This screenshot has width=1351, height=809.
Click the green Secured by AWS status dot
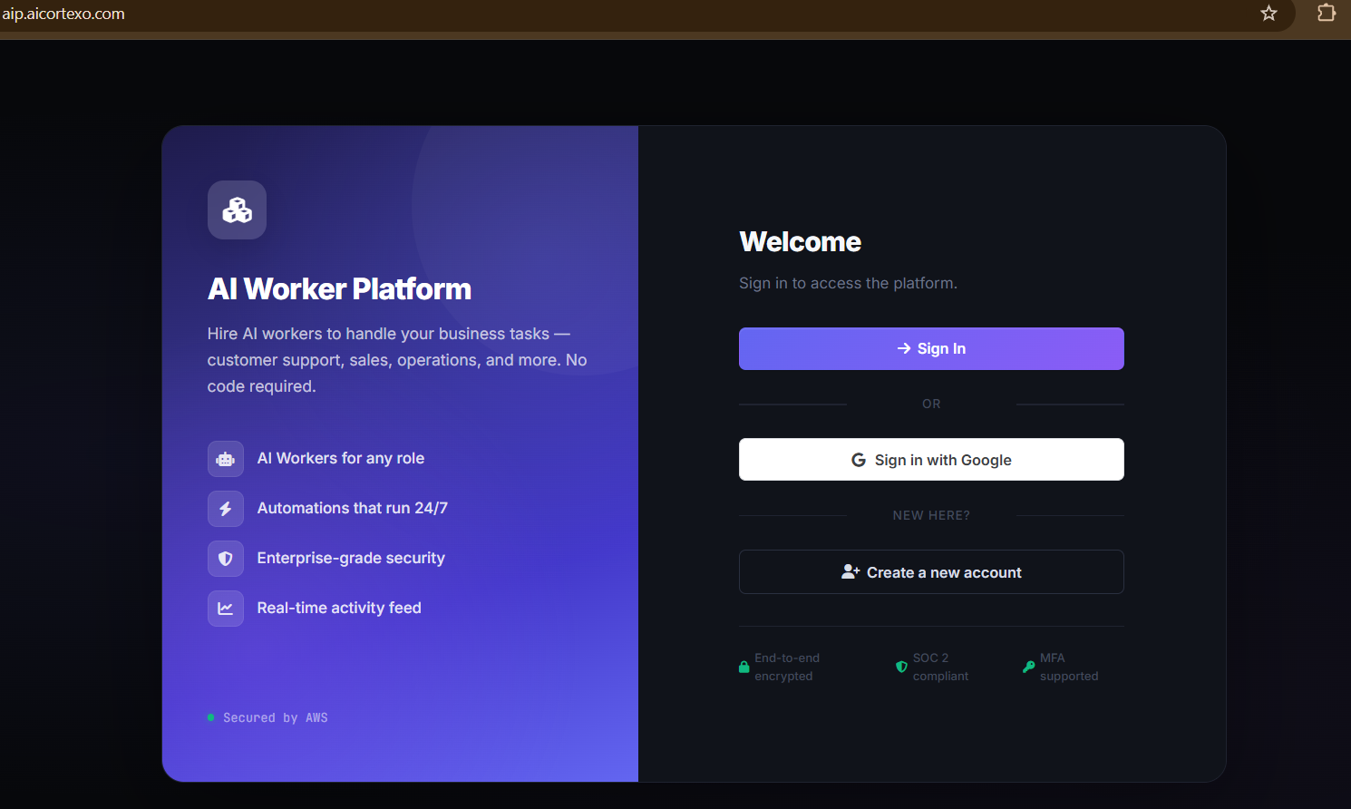point(211,717)
